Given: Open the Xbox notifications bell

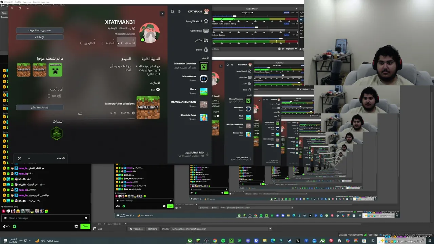Looking at the screenshot, I should (x=172, y=12).
